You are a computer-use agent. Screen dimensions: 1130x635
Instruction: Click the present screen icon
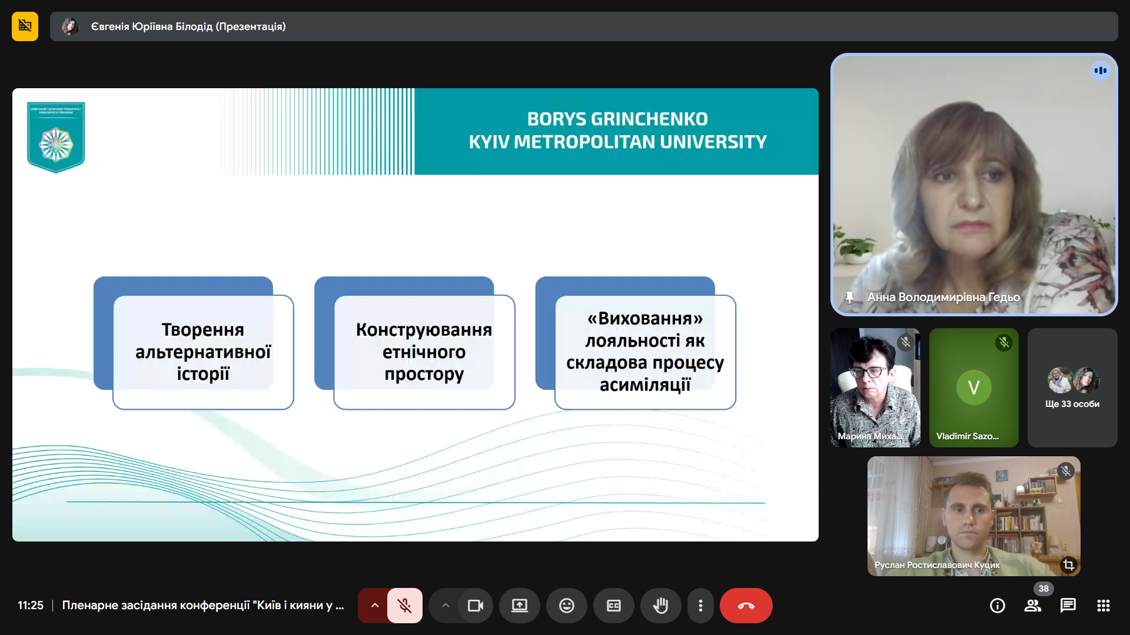click(x=519, y=606)
